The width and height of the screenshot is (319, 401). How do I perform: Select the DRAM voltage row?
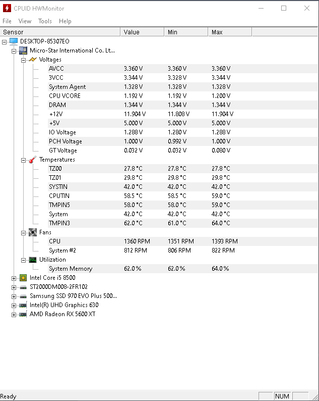183,105
